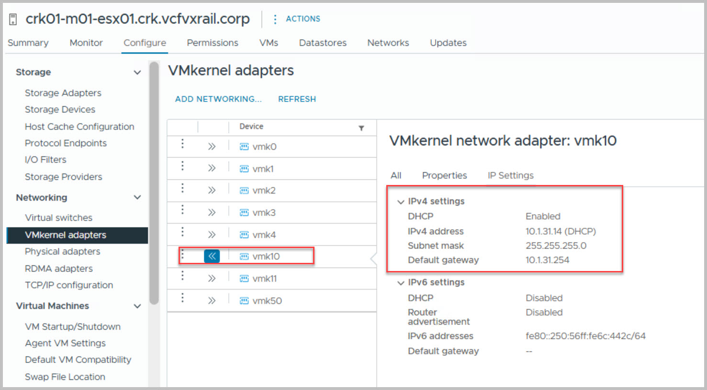Click the vertical dots next to ACTIONS
This screenshot has width=707, height=390.
point(275,19)
